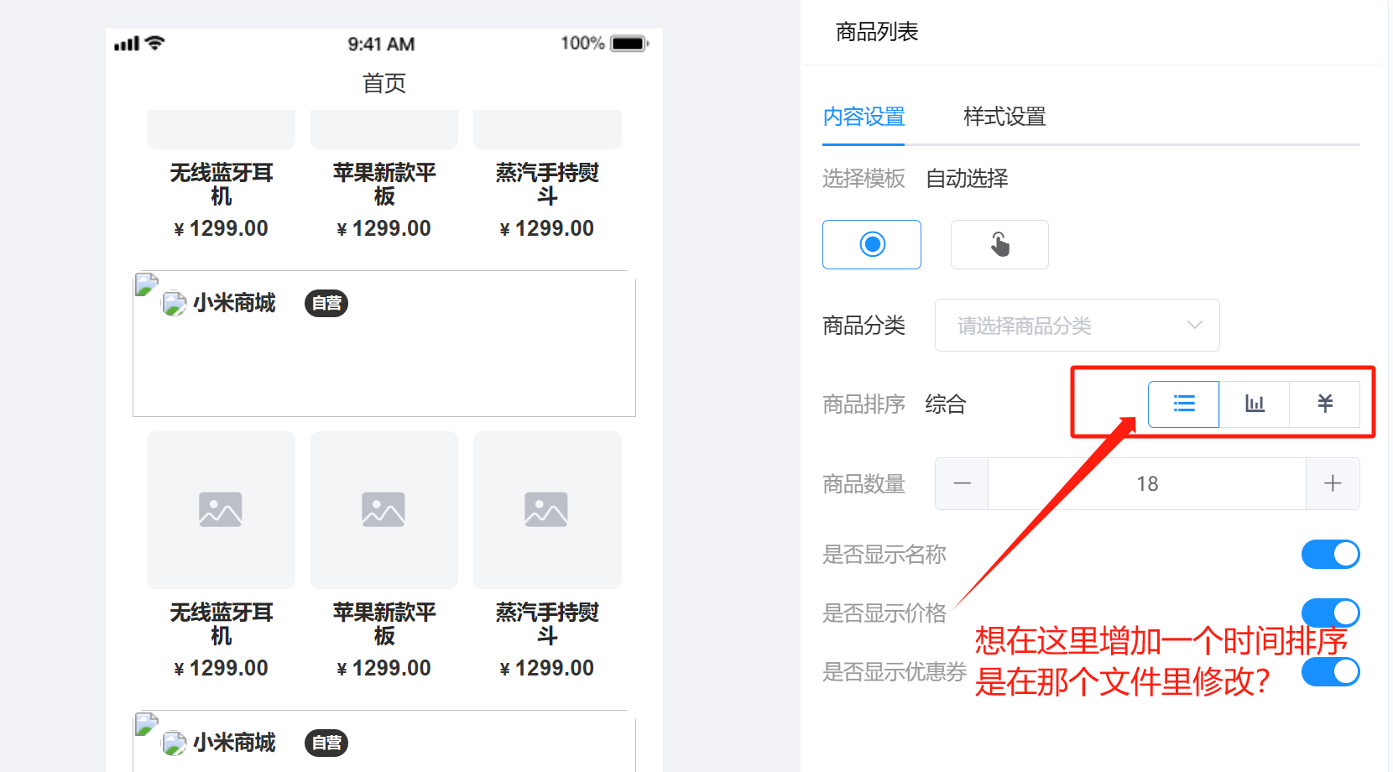The height and width of the screenshot is (772, 1393).
Task: Decrease product quantity with minus button
Action: click(x=962, y=483)
